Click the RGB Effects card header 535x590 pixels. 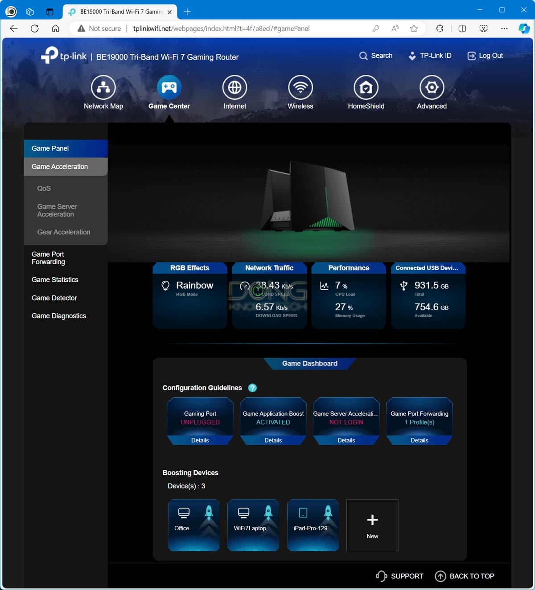coord(190,268)
